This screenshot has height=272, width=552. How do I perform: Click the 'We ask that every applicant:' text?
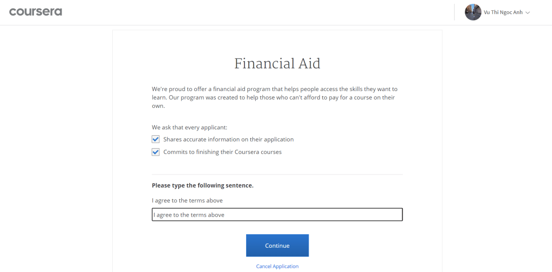click(189, 128)
